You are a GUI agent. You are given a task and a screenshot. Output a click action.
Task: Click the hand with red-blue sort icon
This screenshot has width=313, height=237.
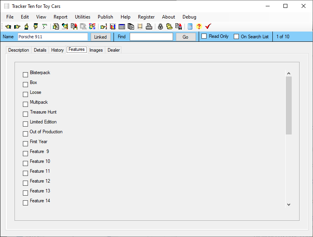point(92,26)
